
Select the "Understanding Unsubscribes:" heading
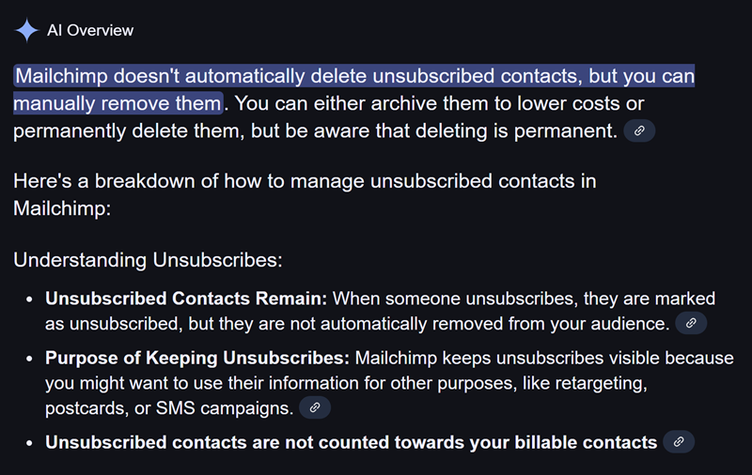click(148, 260)
